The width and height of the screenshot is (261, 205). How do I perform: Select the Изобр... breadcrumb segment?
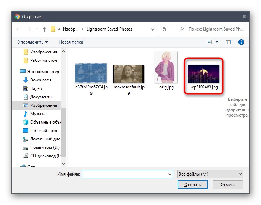71,29
